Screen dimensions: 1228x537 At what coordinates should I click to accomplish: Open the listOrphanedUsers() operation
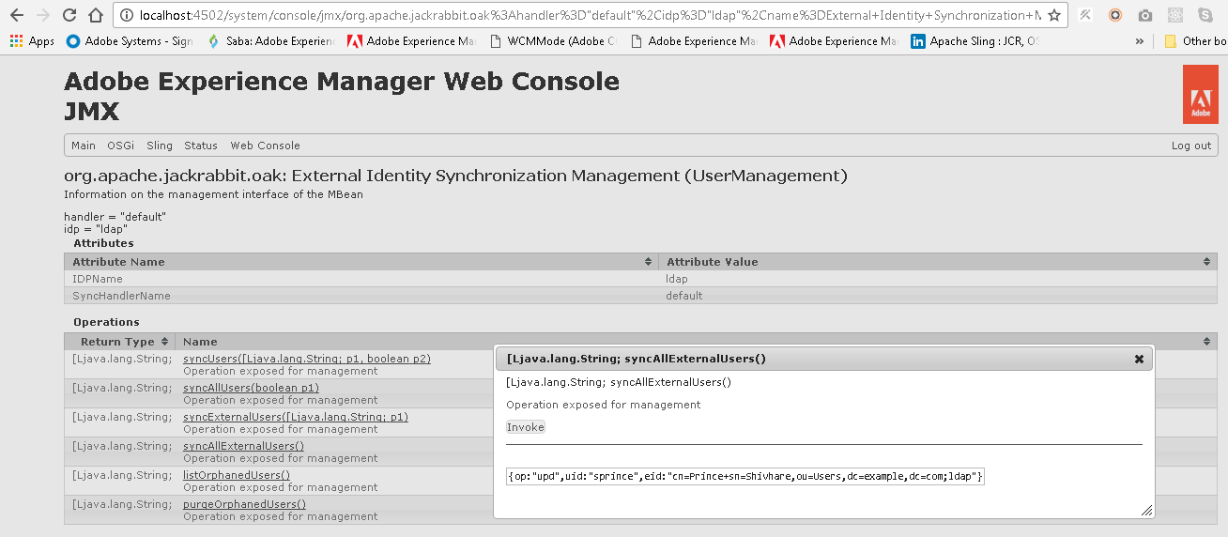(237, 475)
